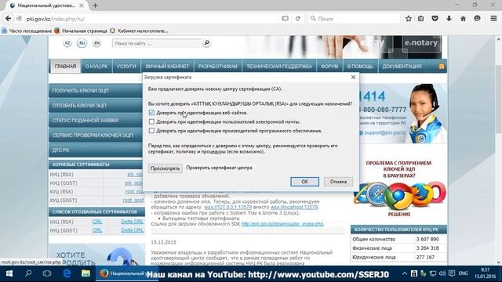Open ГЛАВНАЯ navigation tab
Image resolution: width=502 pixels, height=282 pixels.
[65, 66]
